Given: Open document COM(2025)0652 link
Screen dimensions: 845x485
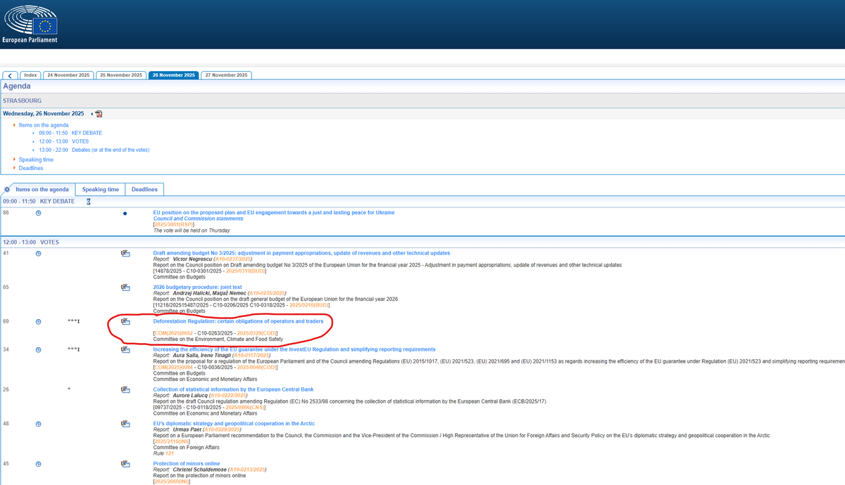Looking at the screenshot, I should point(173,333).
